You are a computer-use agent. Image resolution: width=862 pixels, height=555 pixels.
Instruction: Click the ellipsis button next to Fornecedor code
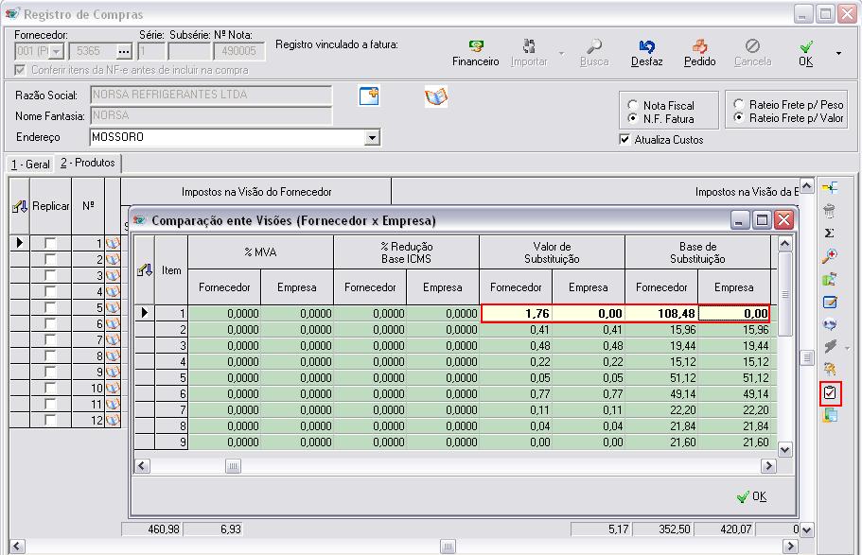[124, 52]
